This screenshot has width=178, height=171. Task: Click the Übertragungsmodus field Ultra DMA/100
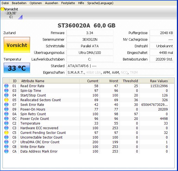pos(90,53)
